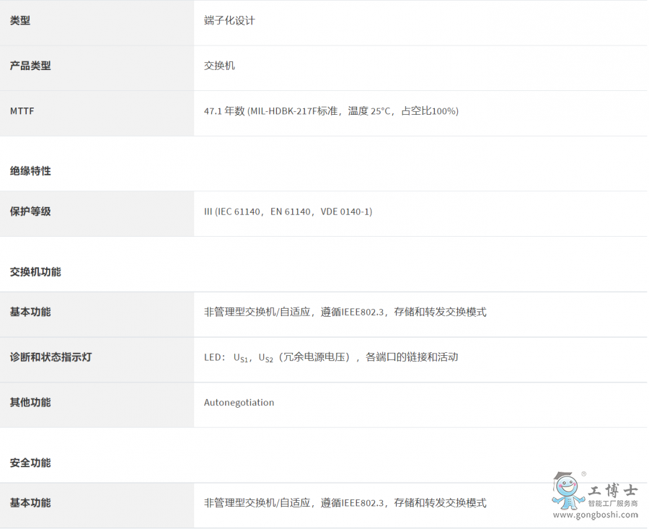Screen dimensions: 649x529
Task: Click the 端子化设计 value text
Action: point(229,21)
